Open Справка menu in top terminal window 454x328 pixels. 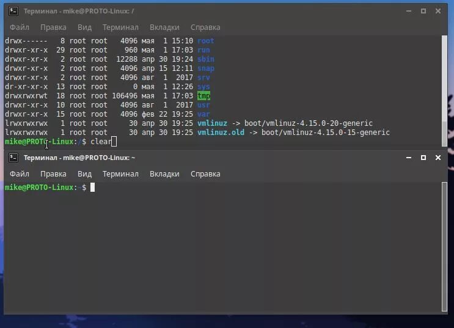pyautogui.click(x=205, y=27)
